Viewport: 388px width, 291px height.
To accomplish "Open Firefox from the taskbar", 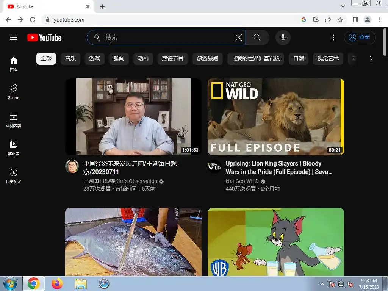I will coord(57,283).
